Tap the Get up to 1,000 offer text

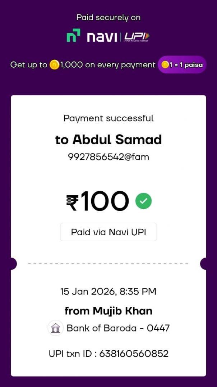coord(83,65)
